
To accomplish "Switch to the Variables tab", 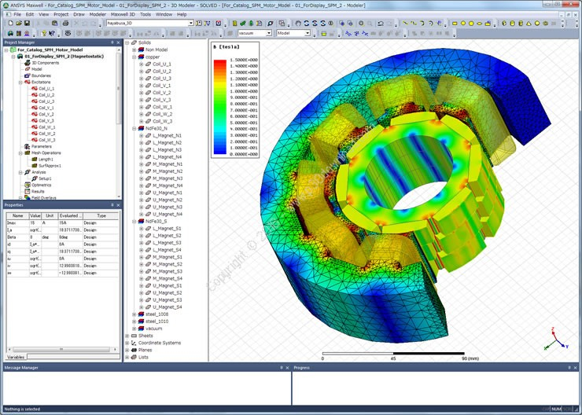I will (16, 357).
